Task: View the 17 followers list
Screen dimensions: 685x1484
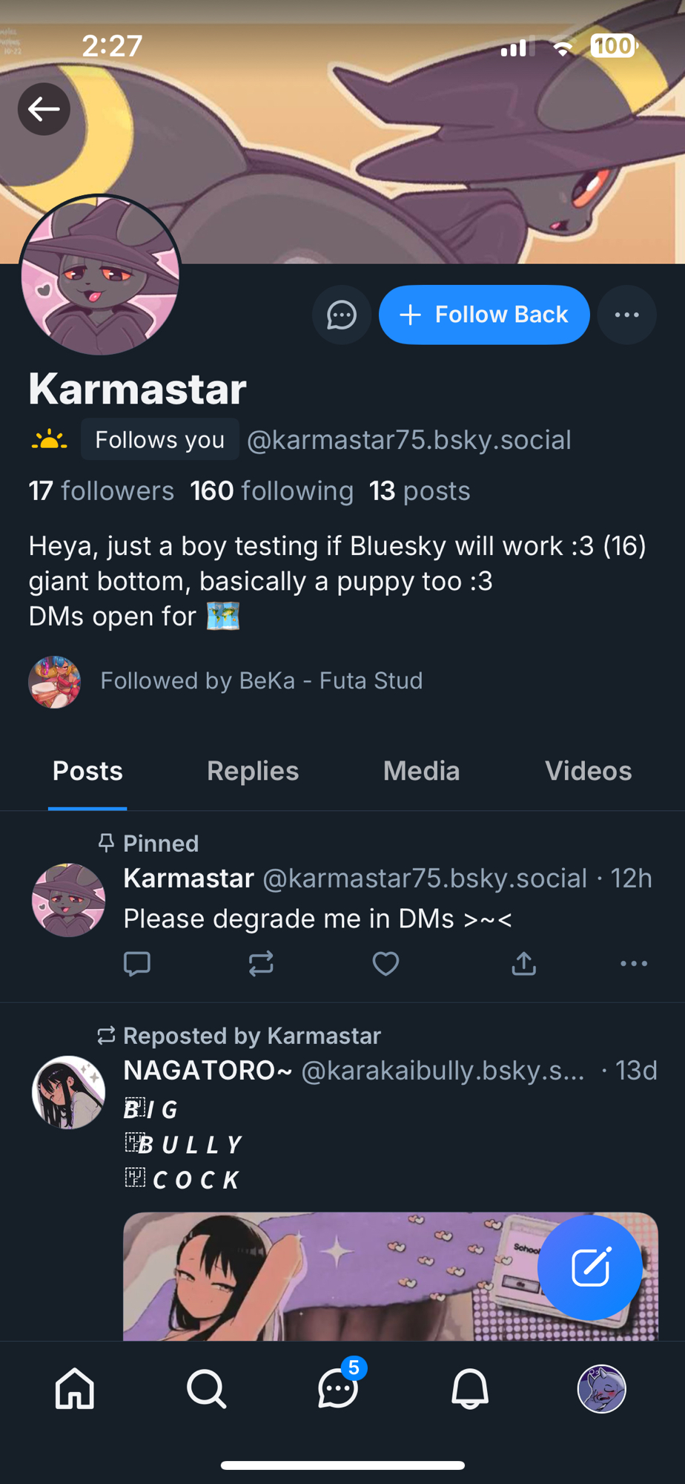Action: (x=102, y=491)
